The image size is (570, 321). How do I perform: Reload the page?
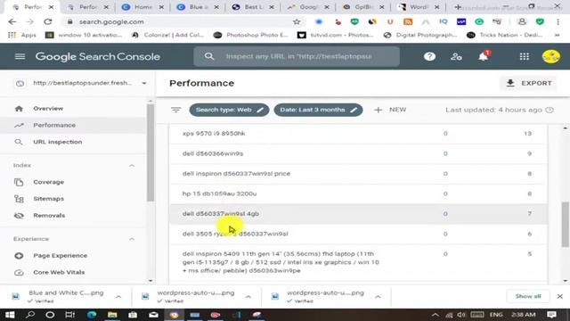47,21
